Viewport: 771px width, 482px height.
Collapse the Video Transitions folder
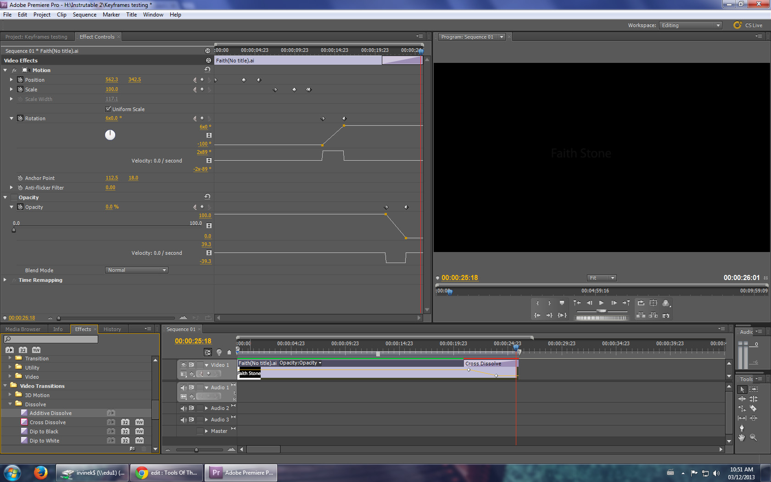pyautogui.click(x=5, y=385)
